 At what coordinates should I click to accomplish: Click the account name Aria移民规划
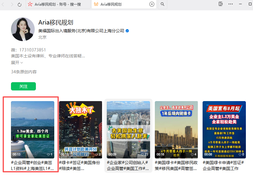point(56,22)
